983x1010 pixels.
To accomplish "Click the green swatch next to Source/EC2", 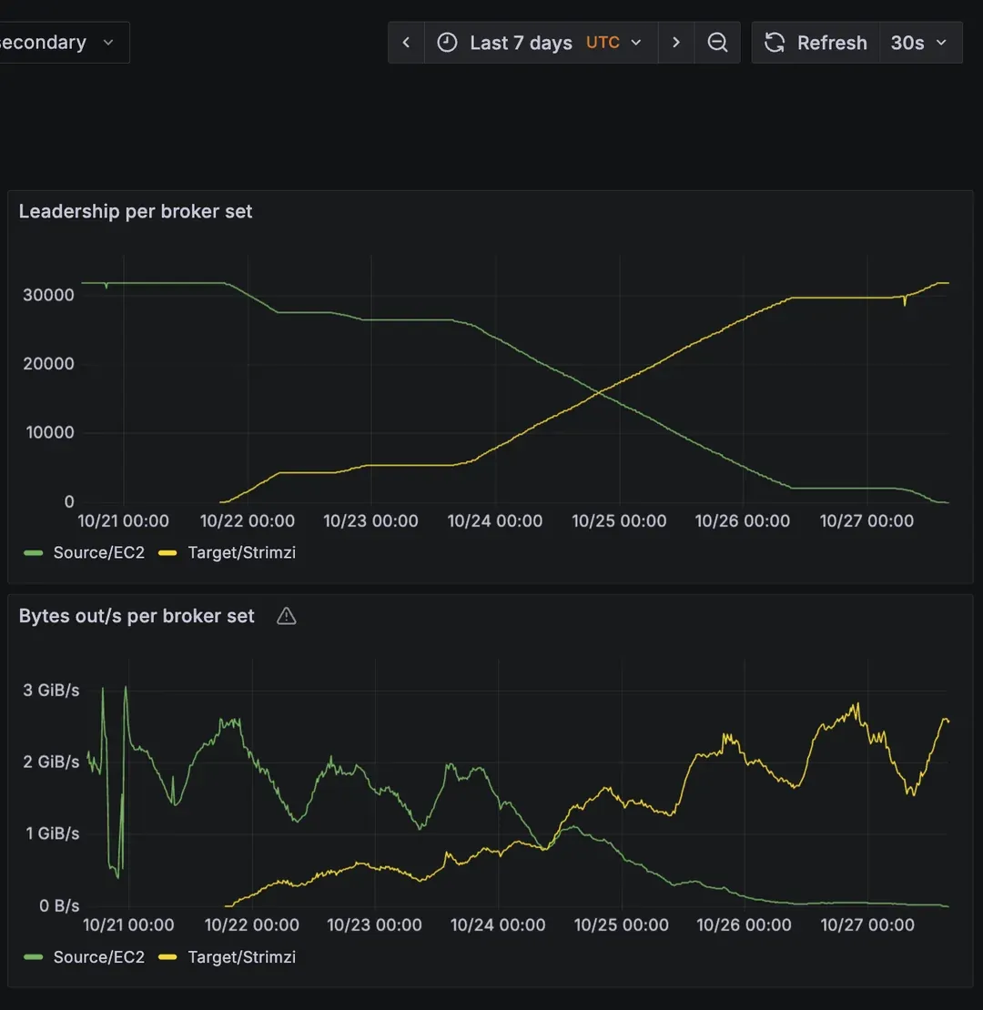I will tap(33, 552).
